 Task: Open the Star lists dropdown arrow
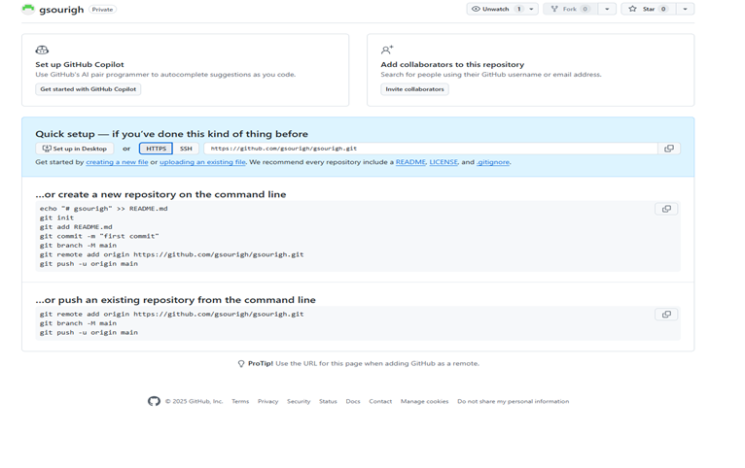685,9
